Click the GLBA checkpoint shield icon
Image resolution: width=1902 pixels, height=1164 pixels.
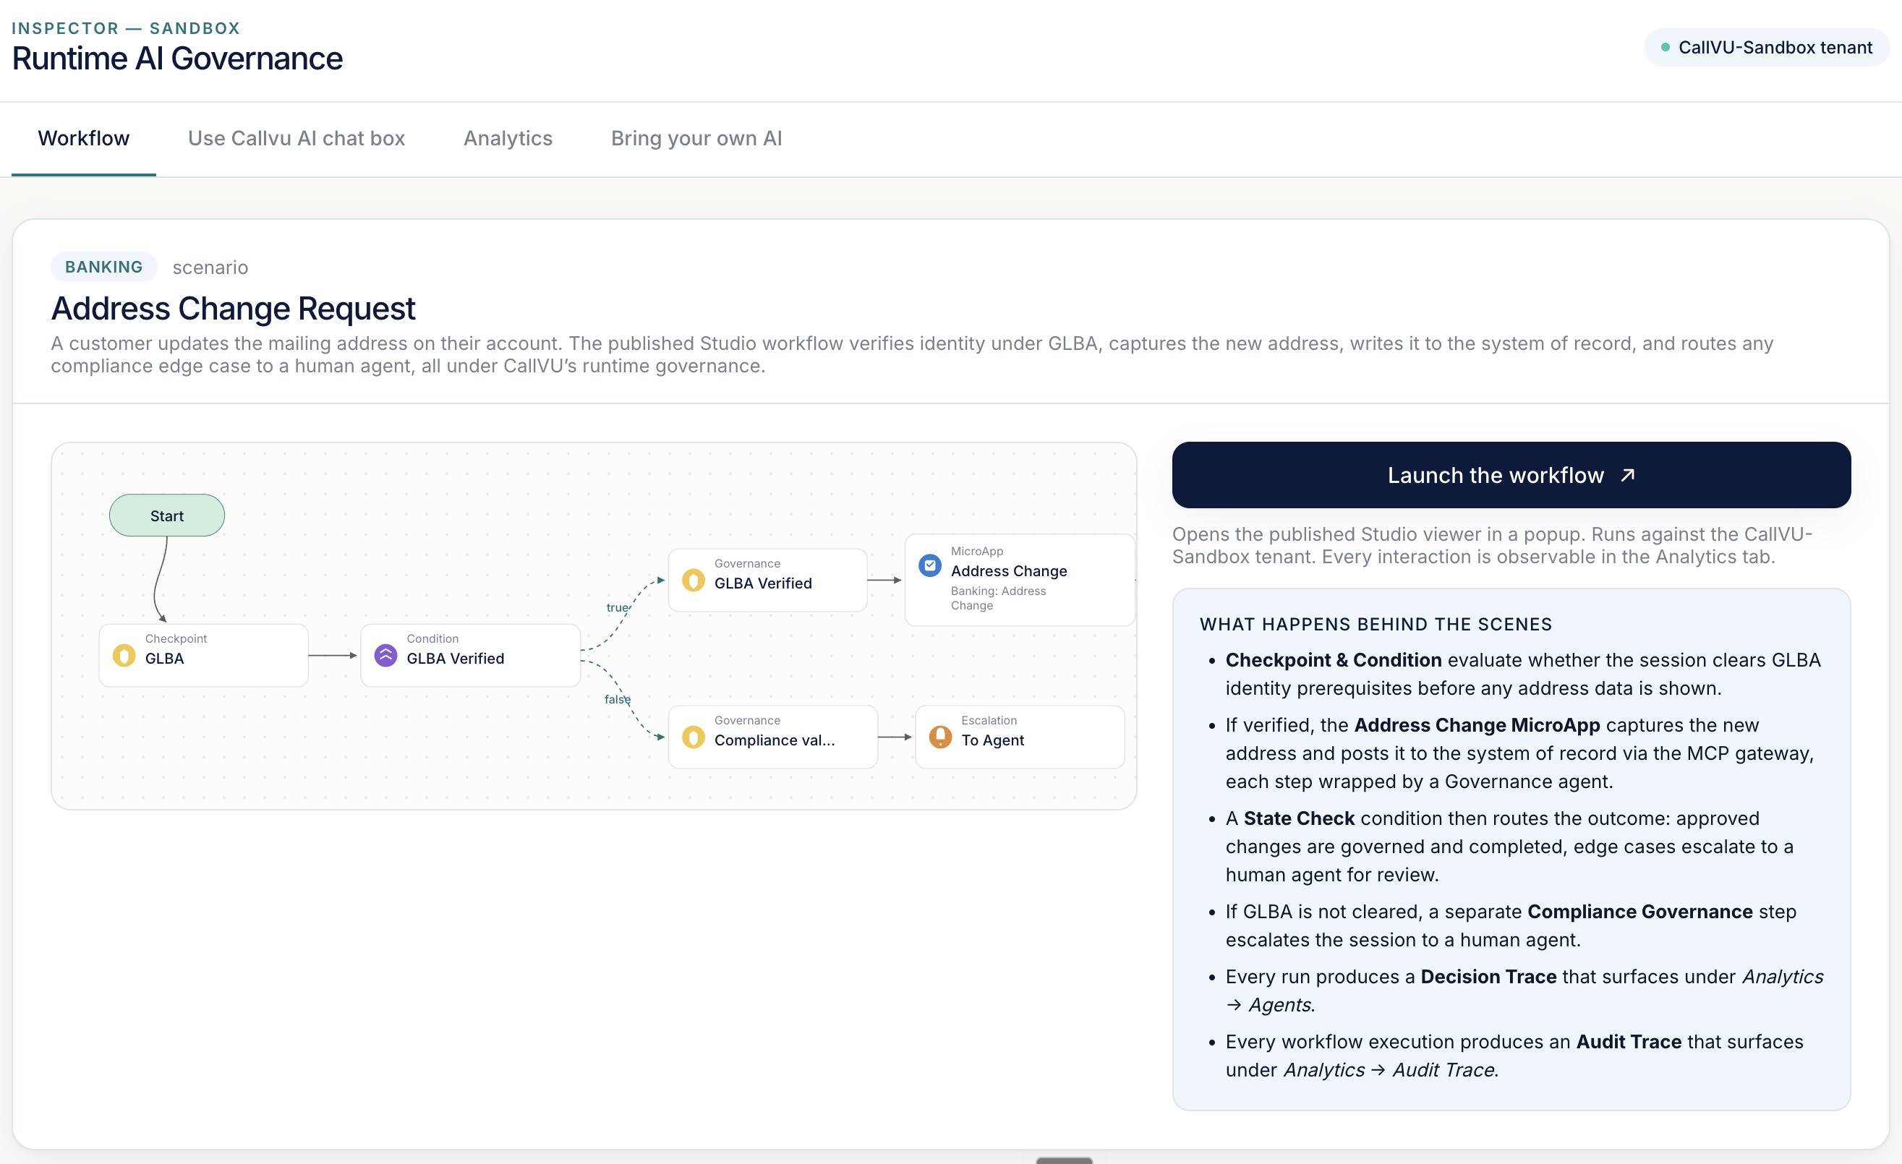coord(124,655)
